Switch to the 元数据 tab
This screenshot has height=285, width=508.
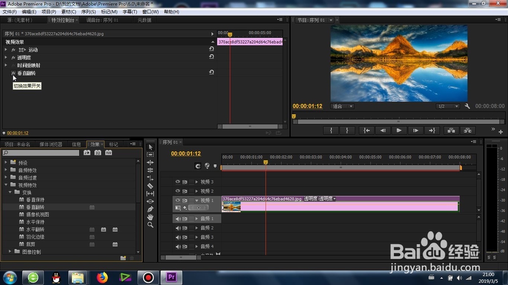144,20
